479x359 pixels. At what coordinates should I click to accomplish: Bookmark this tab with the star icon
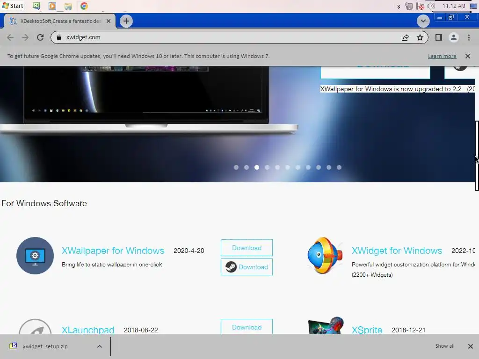point(420,37)
